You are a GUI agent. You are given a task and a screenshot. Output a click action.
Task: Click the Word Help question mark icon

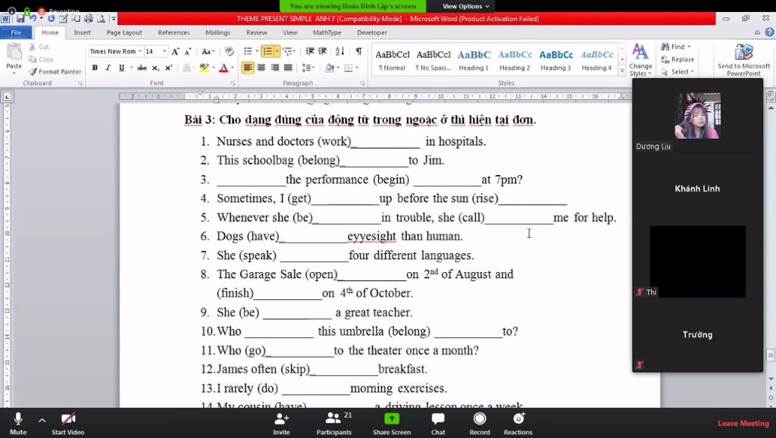(x=770, y=32)
